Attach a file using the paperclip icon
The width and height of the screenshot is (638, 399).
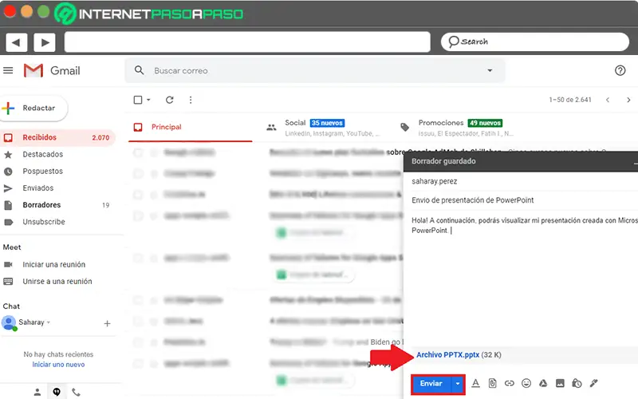coord(492,383)
